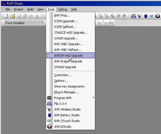The height and width of the screenshot is (134, 161).
Task: Launch AVR32Studio from menu
Action: pos(71,127)
